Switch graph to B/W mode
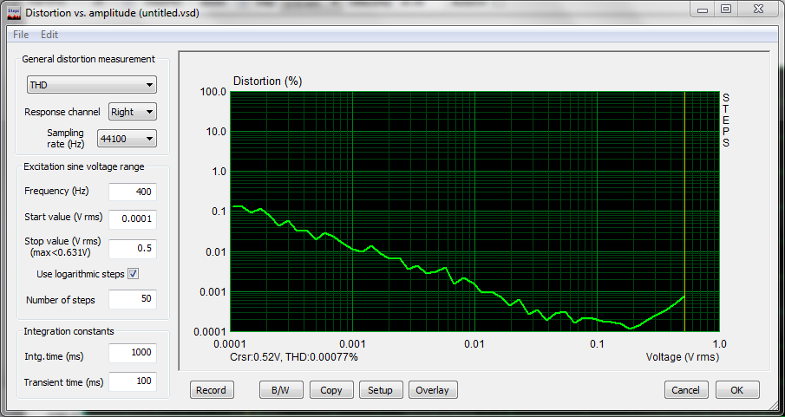The width and height of the screenshot is (785, 417). point(281,390)
